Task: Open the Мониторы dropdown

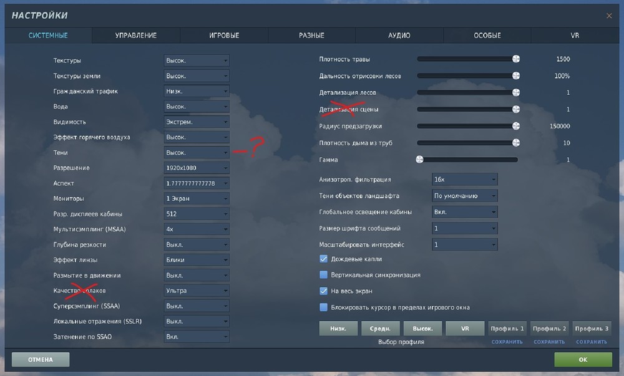Action: 196,198
